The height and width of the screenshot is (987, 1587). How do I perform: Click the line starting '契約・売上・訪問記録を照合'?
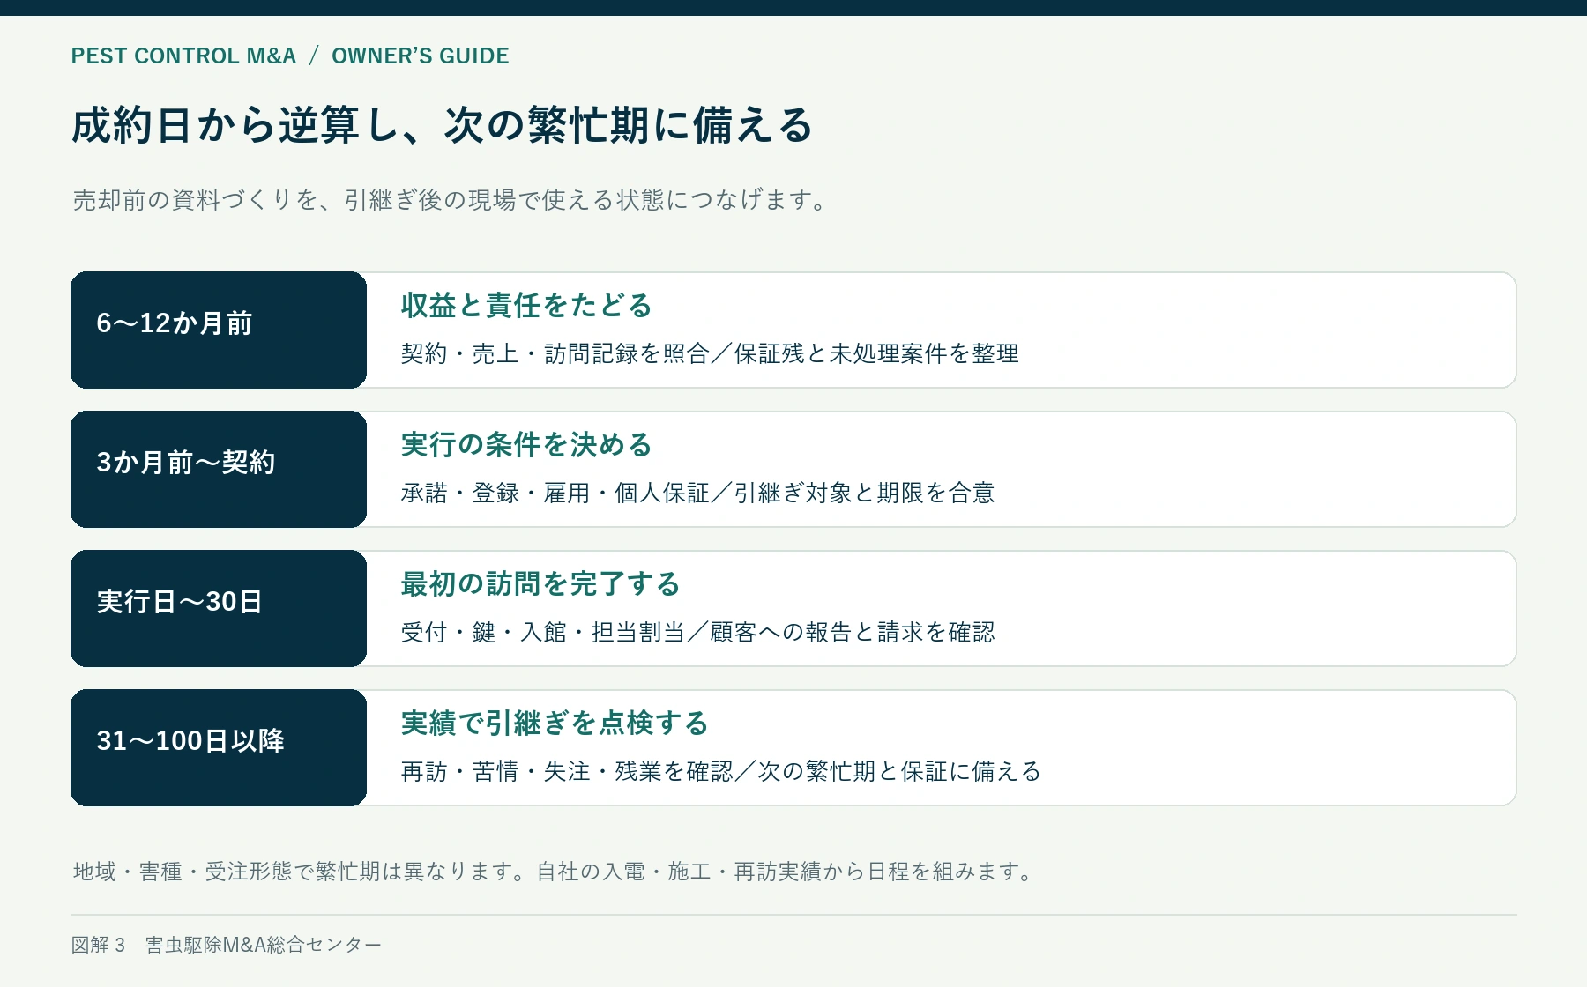[x=710, y=353]
